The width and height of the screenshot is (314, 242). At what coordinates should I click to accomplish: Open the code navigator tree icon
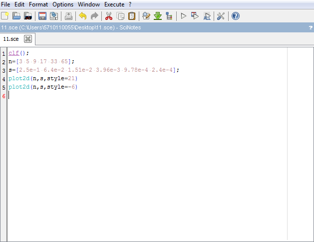click(x=169, y=16)
